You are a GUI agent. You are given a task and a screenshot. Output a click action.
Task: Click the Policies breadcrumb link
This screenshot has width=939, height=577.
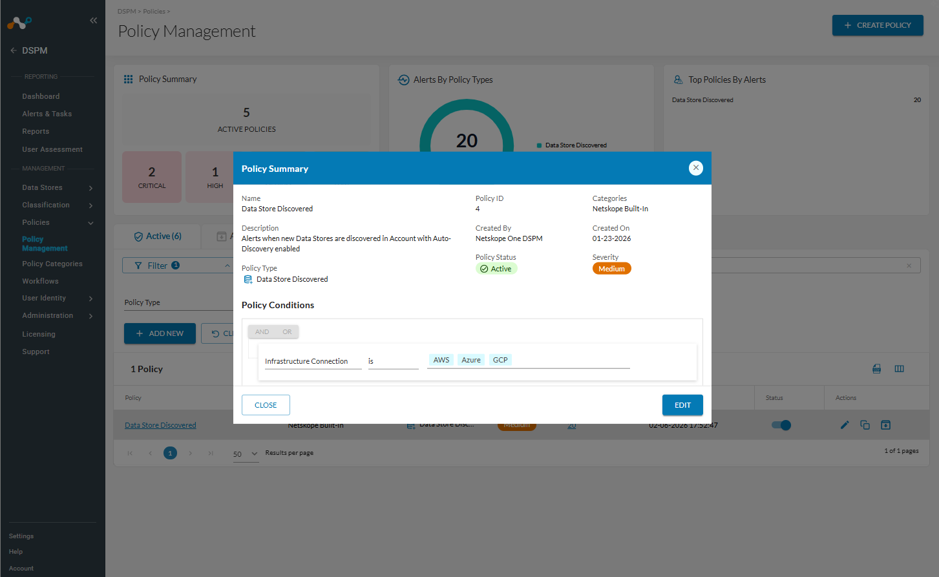point(154,12)
